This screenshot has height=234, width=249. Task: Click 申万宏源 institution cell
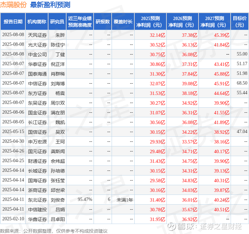click(x=37, y=142)
